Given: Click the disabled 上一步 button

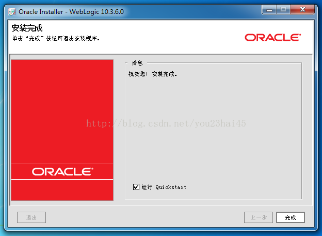Looking at the screenshot, I should click(x=259, y=217).
